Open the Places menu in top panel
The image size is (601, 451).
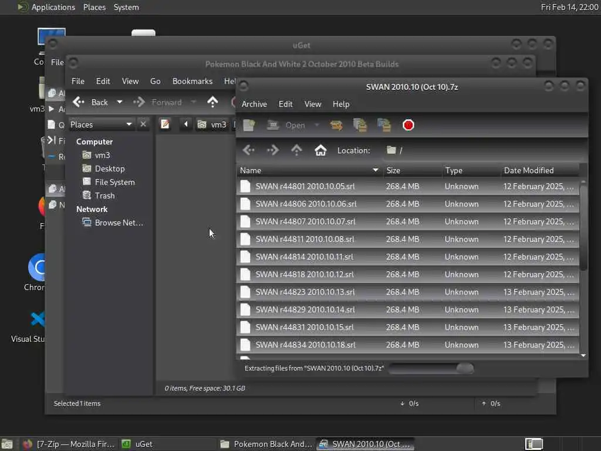[x=94, y=7]
